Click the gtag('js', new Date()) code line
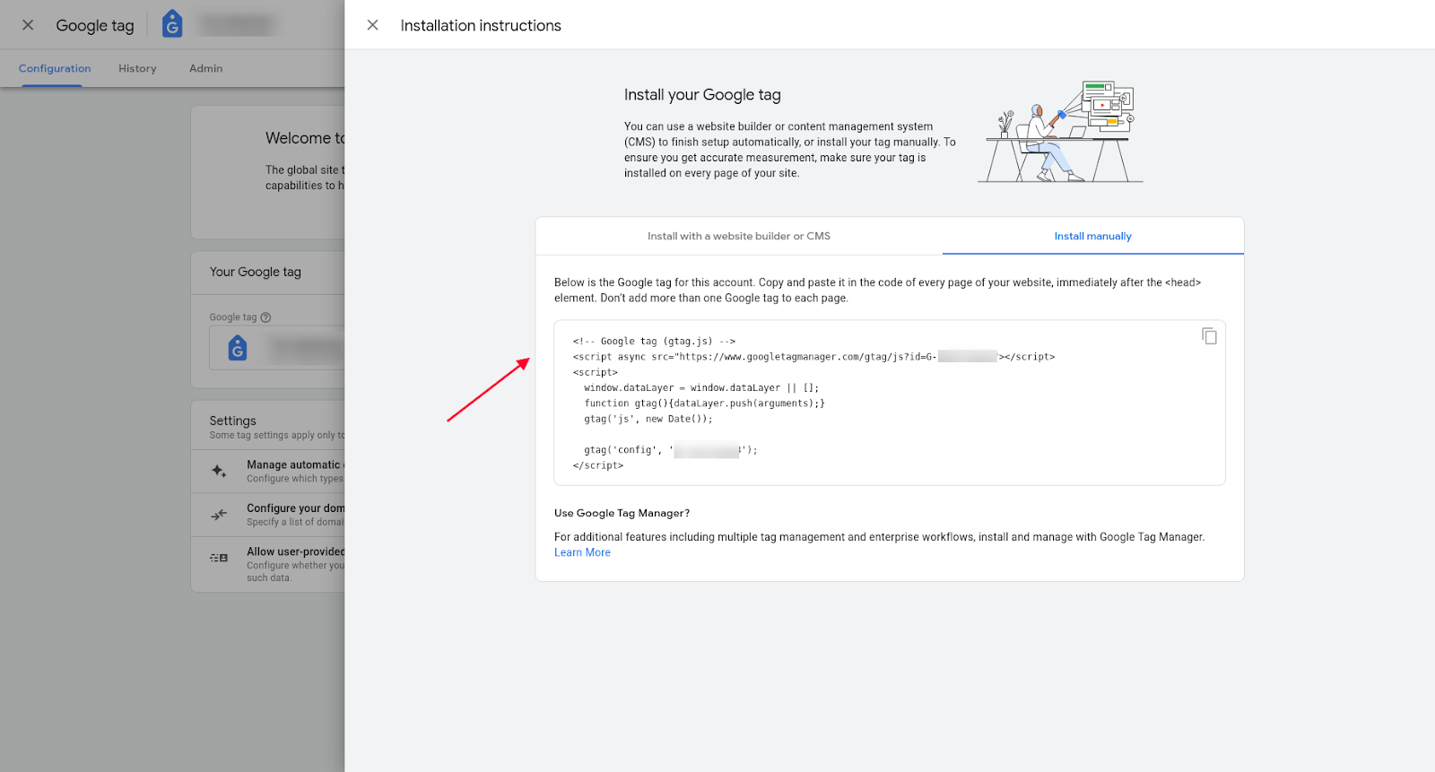Screen dimensions: 1435x772 648,419
